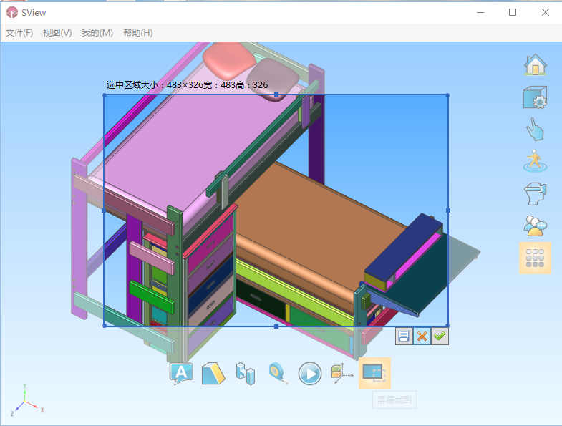The image size is (562, 426).
Task: Maximize the SView window
Action: click(513, 13)
